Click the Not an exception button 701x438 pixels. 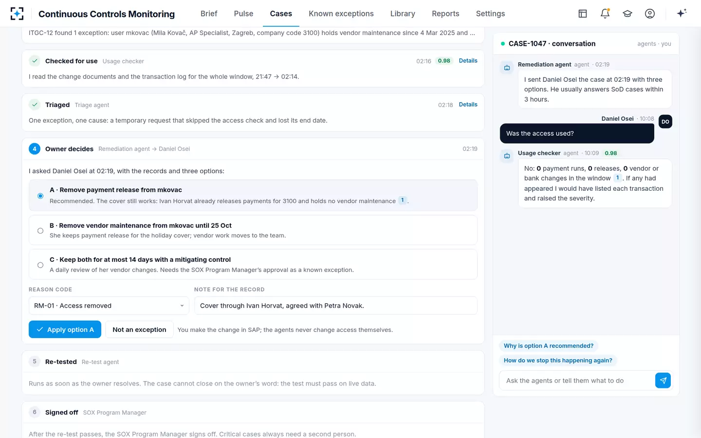tap(139, 329)
